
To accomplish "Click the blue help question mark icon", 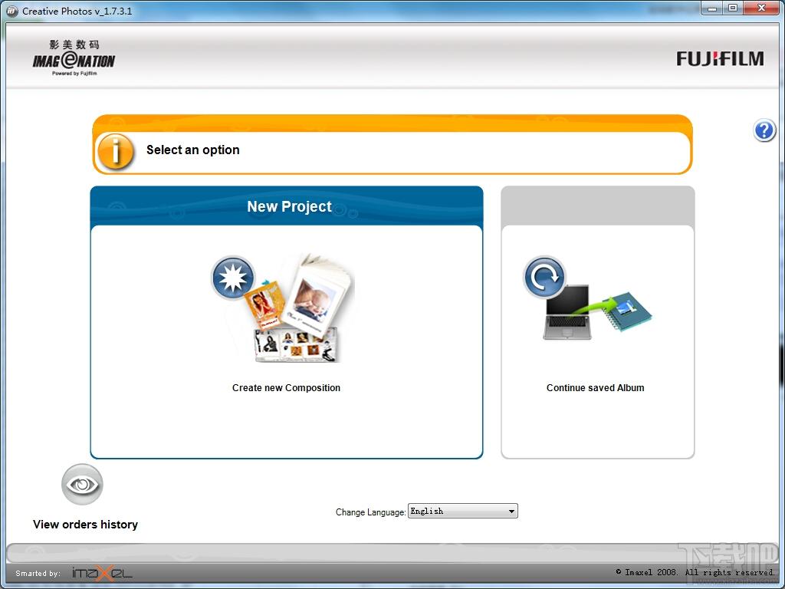I will (x=764, y=131).
